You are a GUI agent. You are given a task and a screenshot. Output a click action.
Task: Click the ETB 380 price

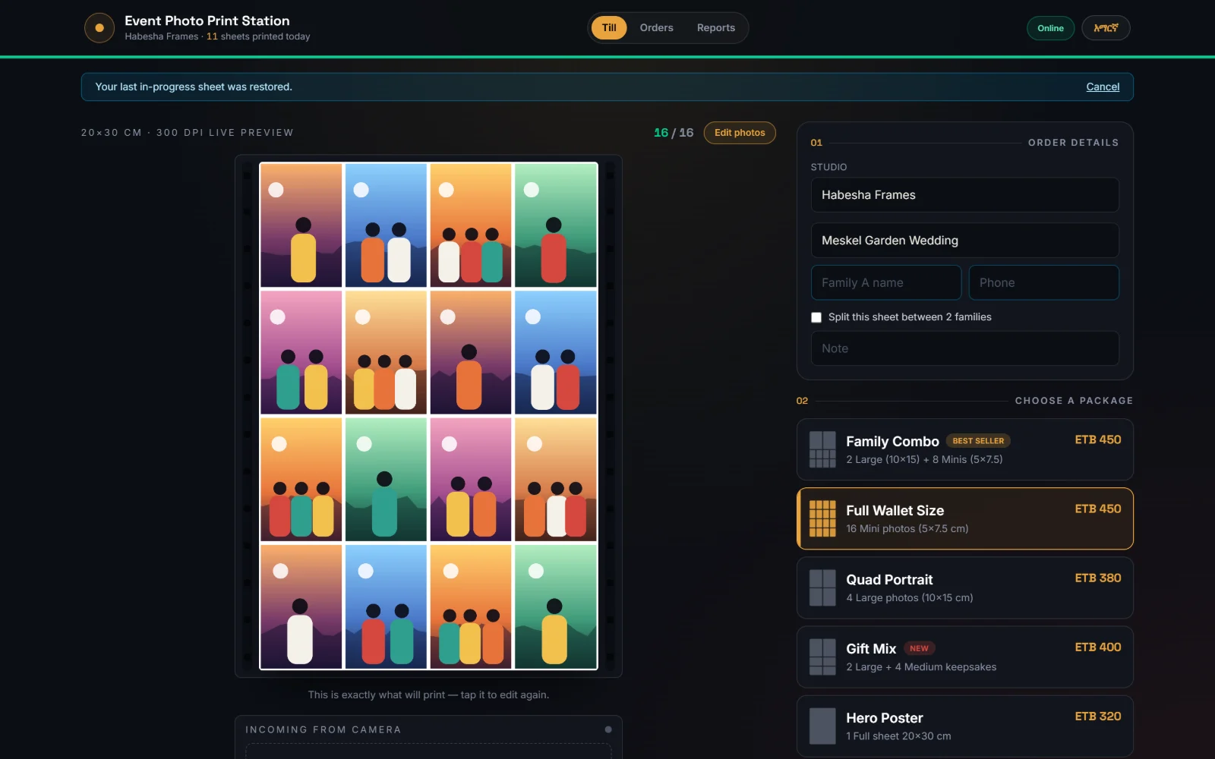(1097, 578)
